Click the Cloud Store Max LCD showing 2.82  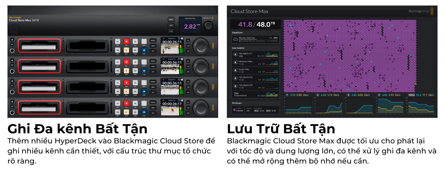(x=190, y=25)
